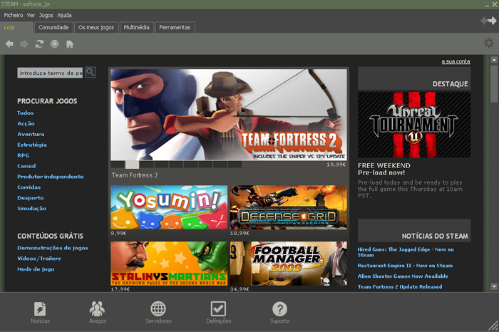
Task: Open the Servidores browser
Action: [158, 313]
